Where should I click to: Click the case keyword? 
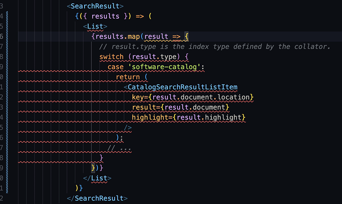coord(115,67)
